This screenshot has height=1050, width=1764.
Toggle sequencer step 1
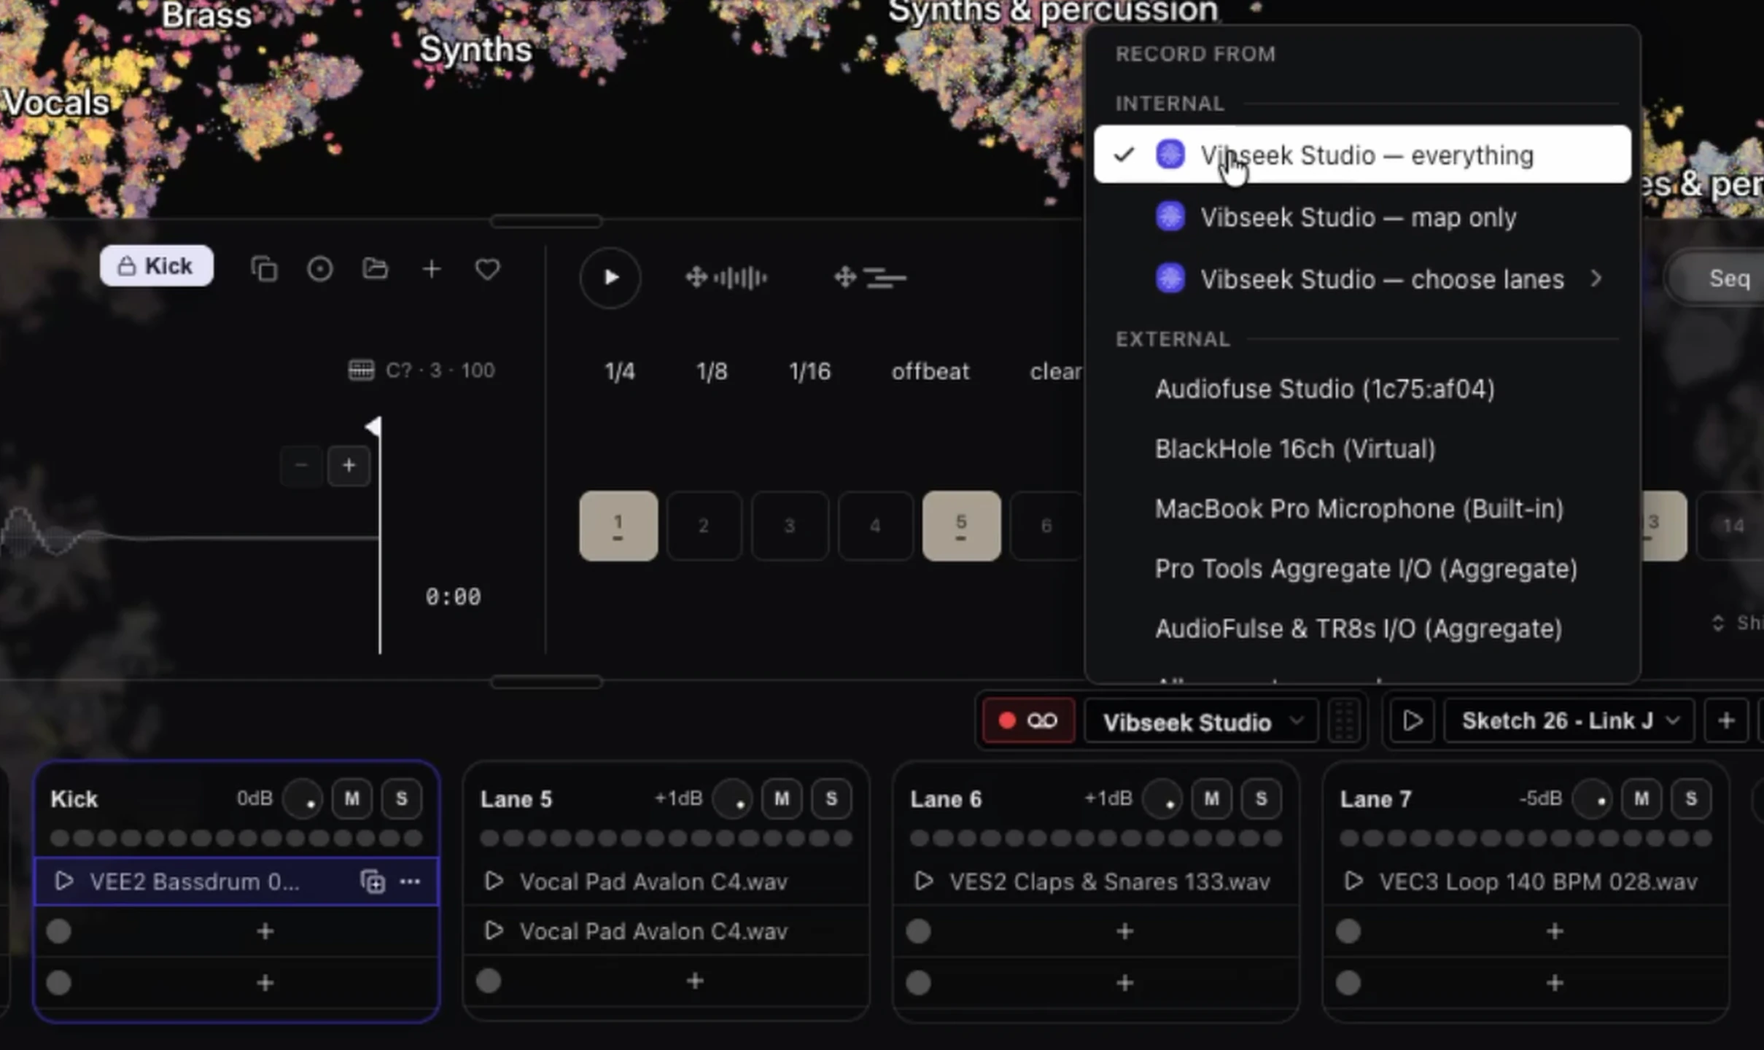[618, 526]
